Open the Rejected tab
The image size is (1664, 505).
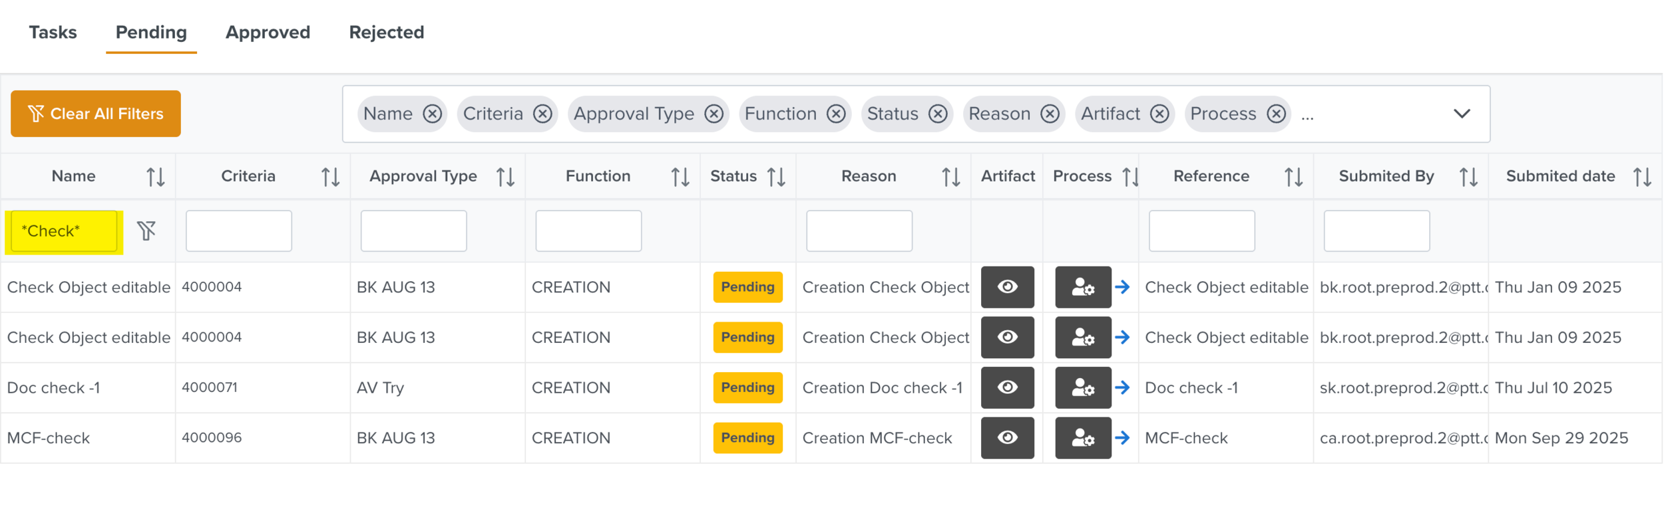(x=386, y=33)
